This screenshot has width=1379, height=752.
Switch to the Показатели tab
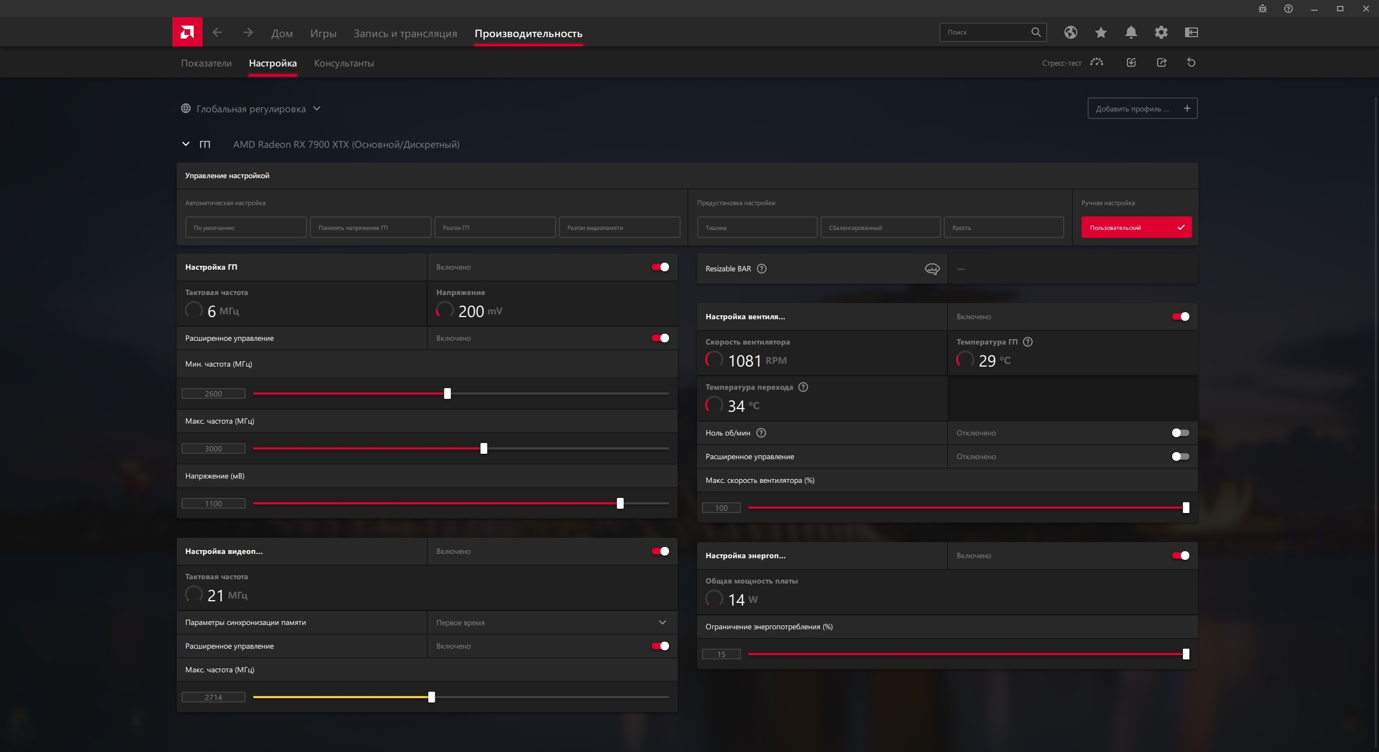point(206,63)
